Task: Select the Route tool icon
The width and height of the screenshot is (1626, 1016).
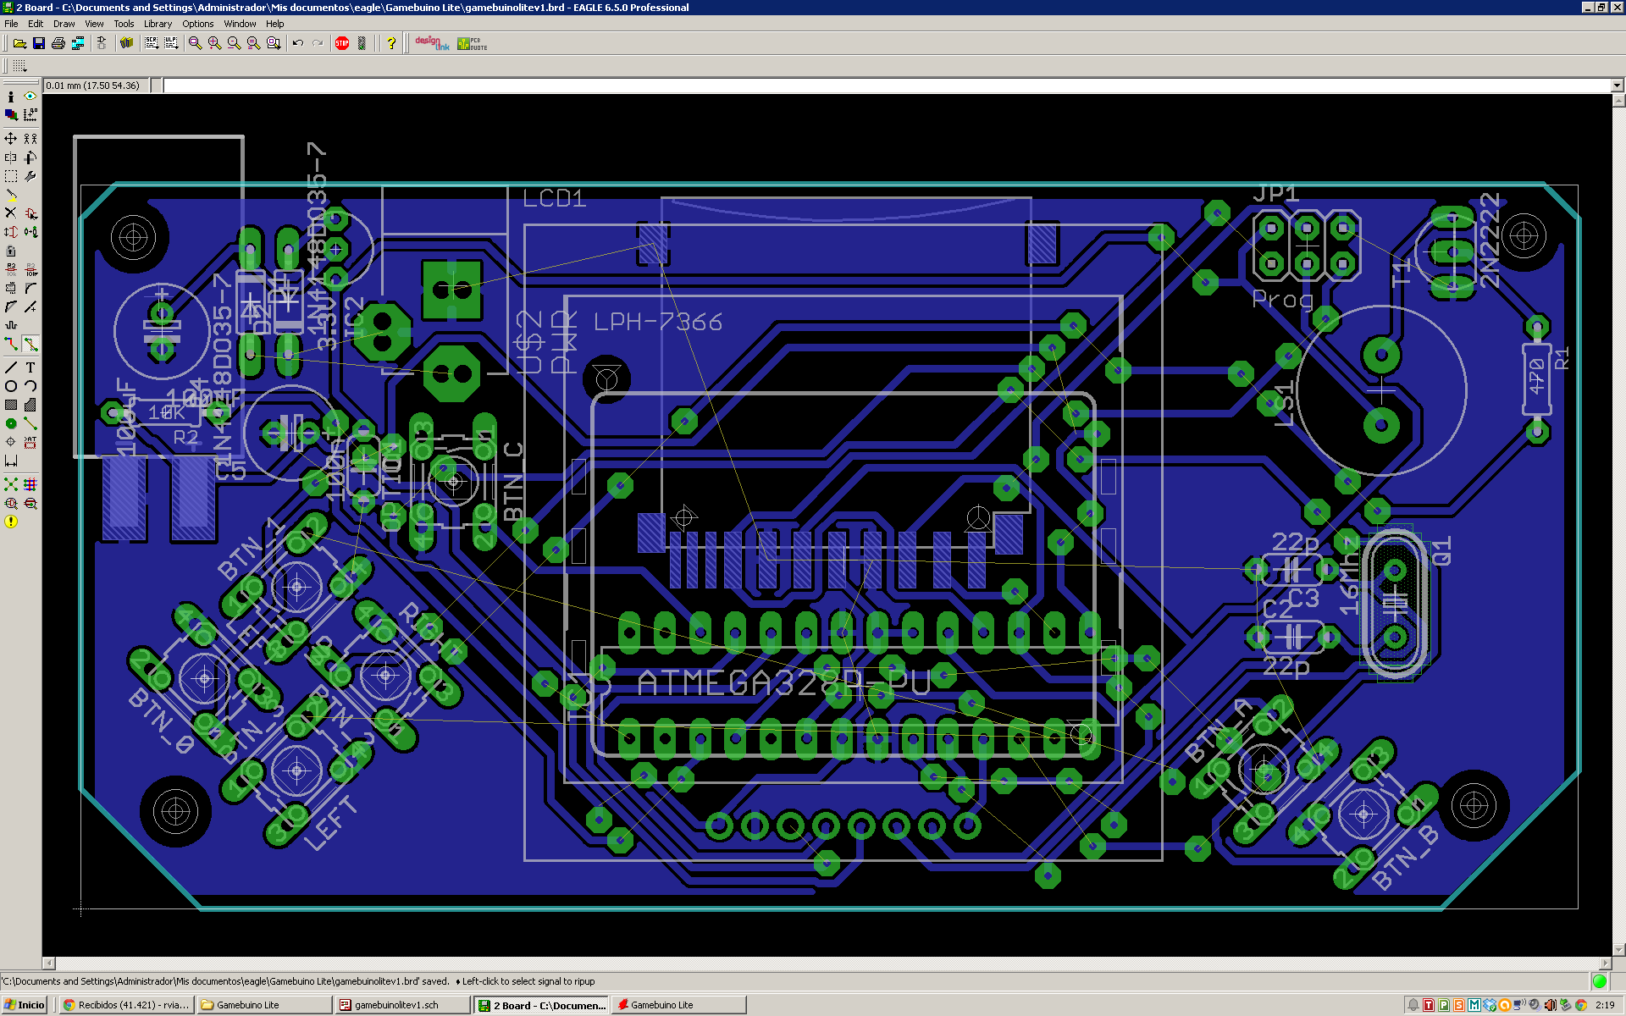Action: coord(11,345)
